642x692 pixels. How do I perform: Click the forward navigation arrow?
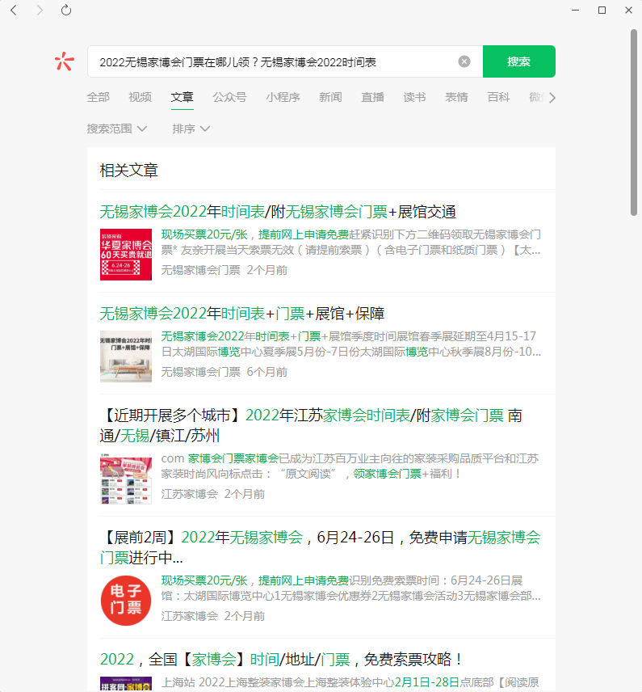[40, 11]
